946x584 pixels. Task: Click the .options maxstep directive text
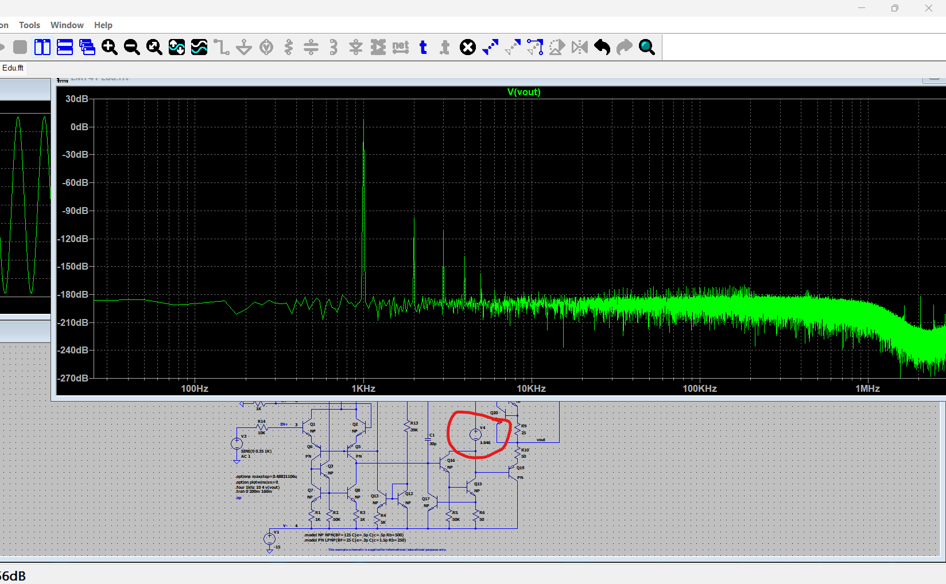(x=266, y=477)
